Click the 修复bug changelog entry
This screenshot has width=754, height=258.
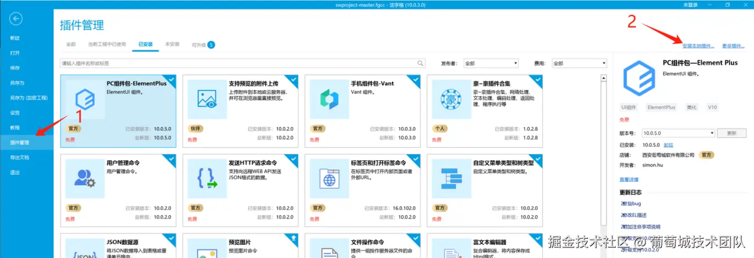[630, 204]
